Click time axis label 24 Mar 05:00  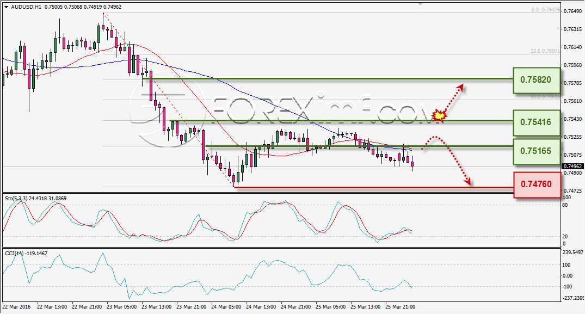coord(226,306)
